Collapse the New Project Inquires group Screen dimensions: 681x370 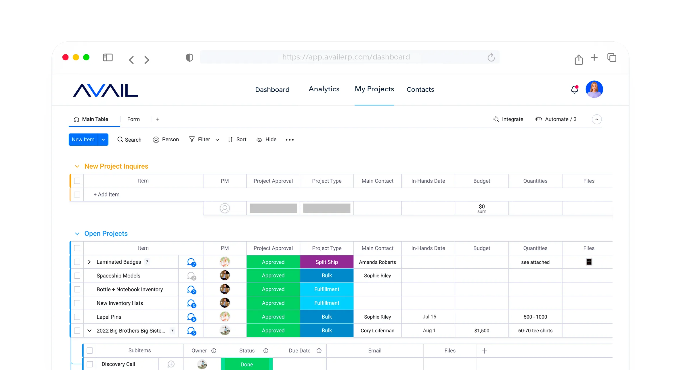coord(77,167)
